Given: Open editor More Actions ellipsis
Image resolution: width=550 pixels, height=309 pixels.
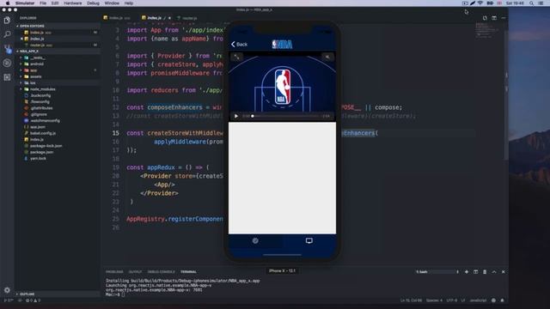Looking at the screenshot, I should tap(504, 18).
